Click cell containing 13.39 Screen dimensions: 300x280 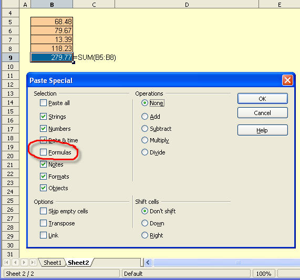pos(51,39)
